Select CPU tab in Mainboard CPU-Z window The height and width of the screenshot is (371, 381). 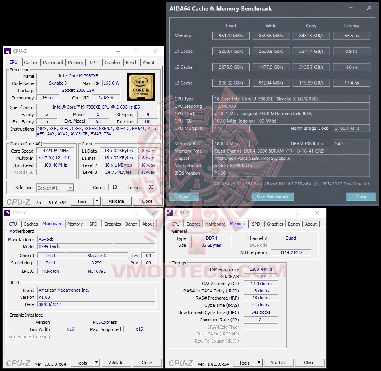(x=13, y=224)
